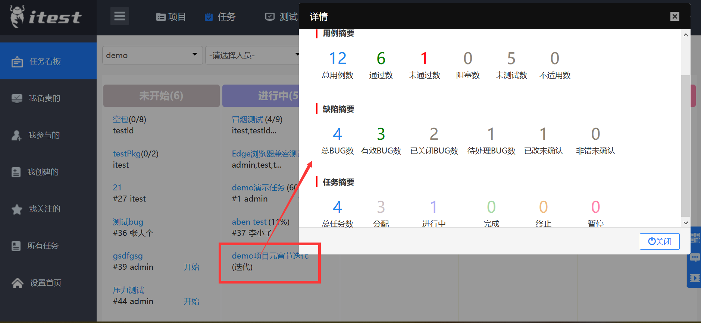This screenshot has height=323, width=701.
Task: Click the 所有任务 book icon
Action: pyautogui.click(x=16, y=246)
